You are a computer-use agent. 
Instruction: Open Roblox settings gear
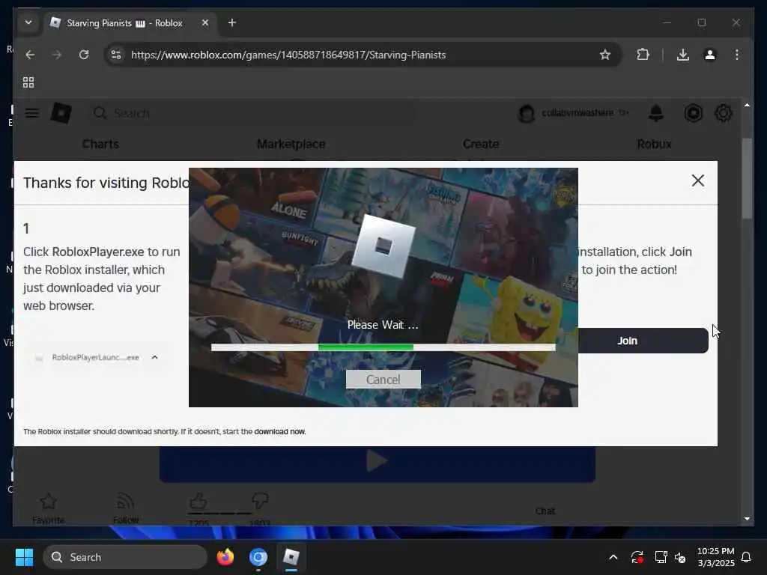click(724, 113)
